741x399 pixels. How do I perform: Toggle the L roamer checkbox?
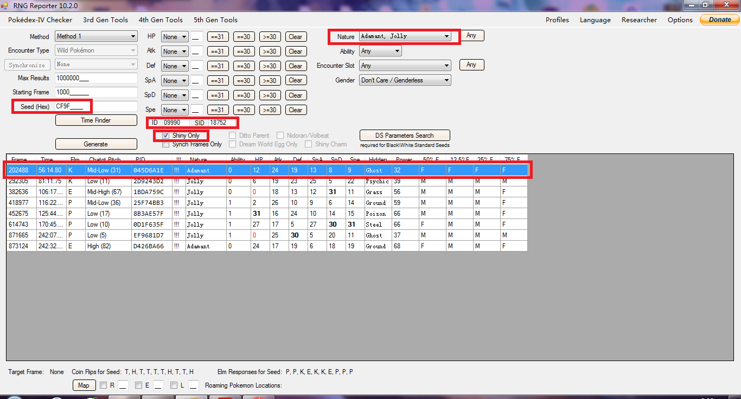(174, 385)
